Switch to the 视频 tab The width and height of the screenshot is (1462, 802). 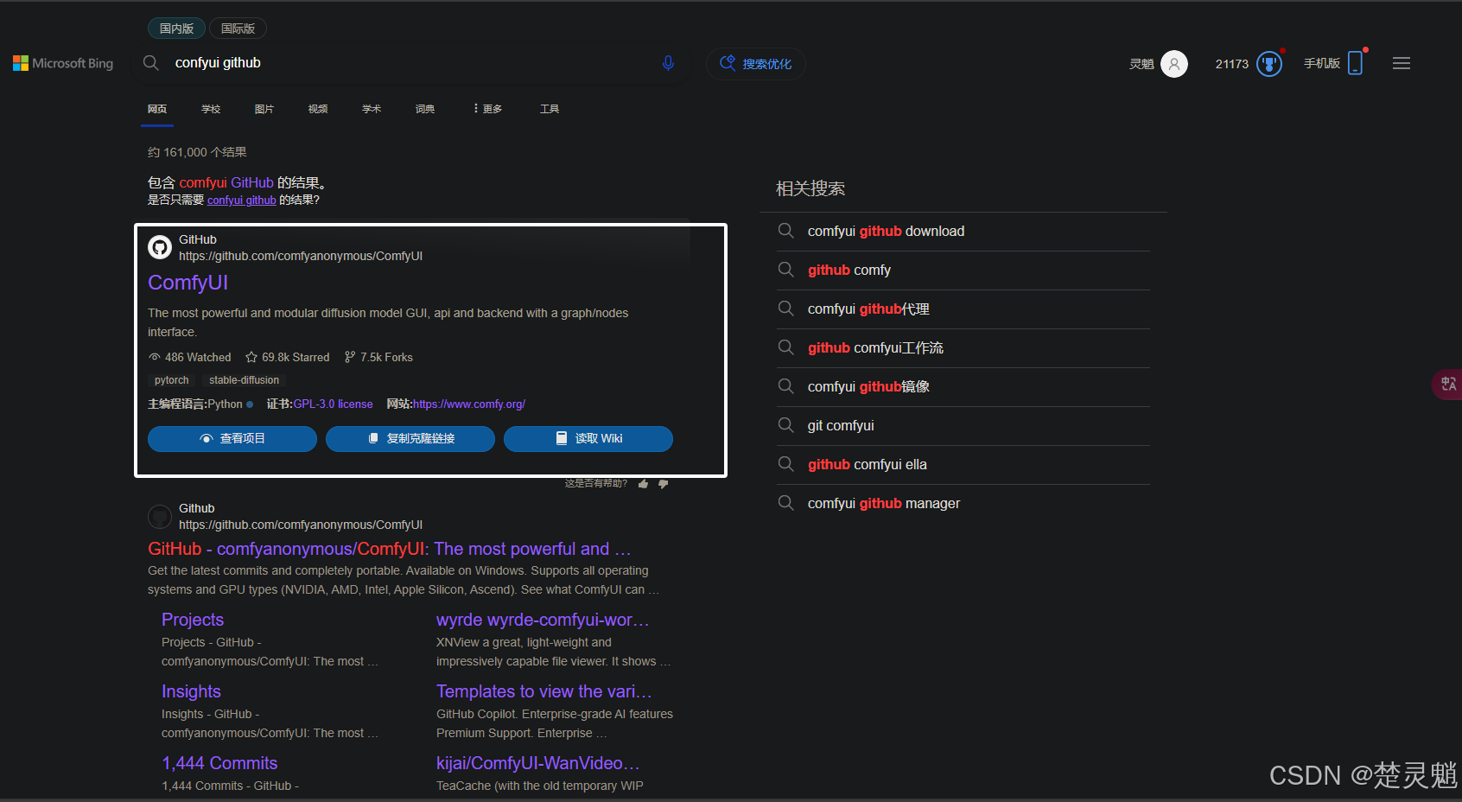318,109
